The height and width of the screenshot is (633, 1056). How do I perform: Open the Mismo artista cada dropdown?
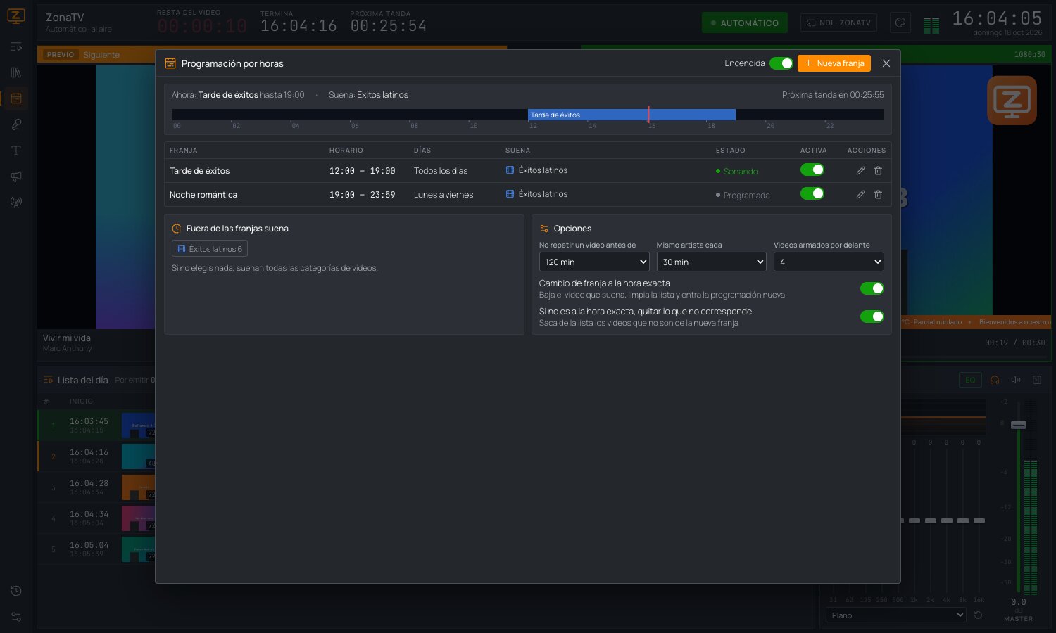[x=711, y=262]
